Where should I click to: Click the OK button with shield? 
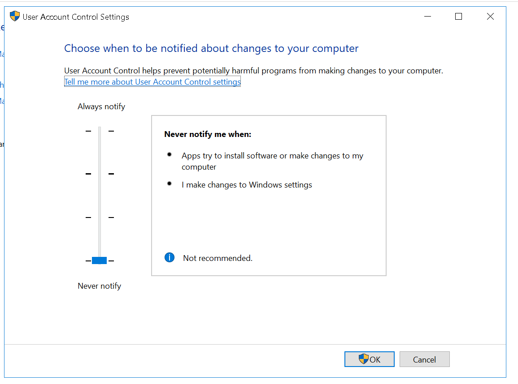pos(370,359)
